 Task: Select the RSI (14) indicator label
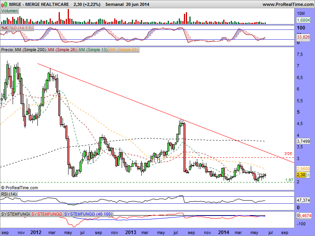pyautogui.click(x=9, y=194)
